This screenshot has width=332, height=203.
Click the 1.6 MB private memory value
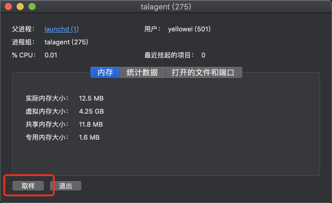point(89,138)
